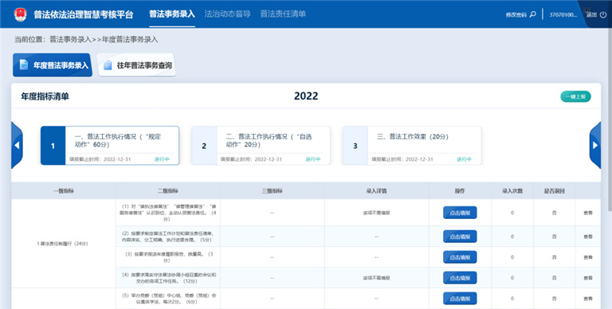Click 查看 in indicator (1) row
The width and height of the screenshot is (612, 309).
(588, 213)
